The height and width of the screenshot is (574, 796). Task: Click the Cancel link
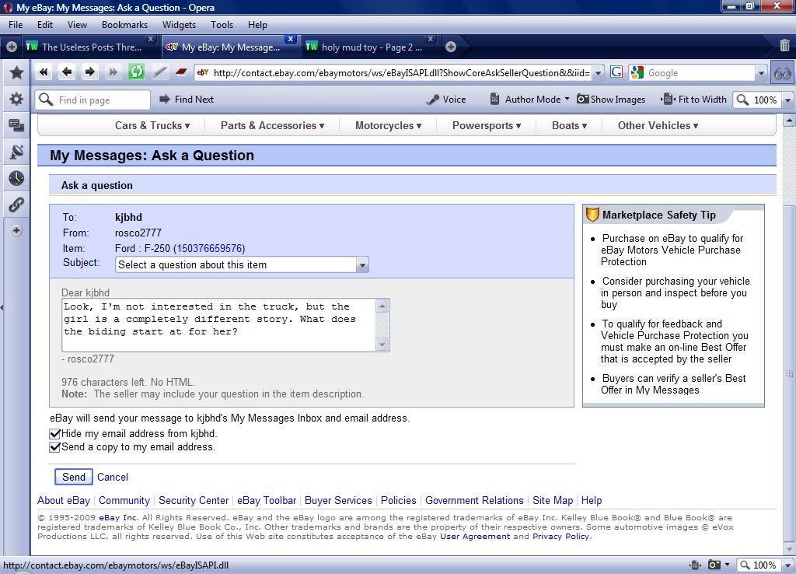tap(113, 477)
